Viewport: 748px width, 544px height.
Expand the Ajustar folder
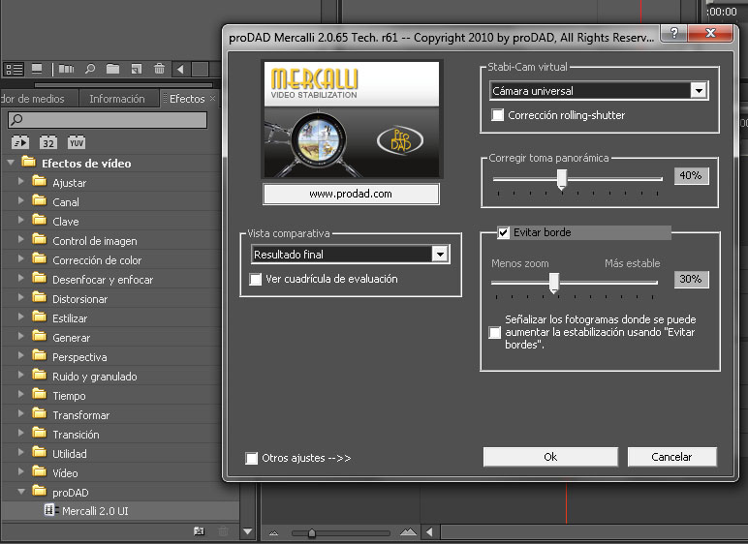(20, 181)
